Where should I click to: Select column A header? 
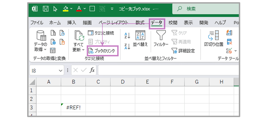click(49, 82)
